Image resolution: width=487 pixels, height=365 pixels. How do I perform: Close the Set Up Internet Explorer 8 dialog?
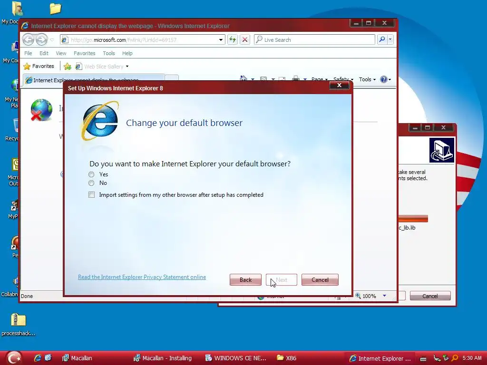coord(339,86)
